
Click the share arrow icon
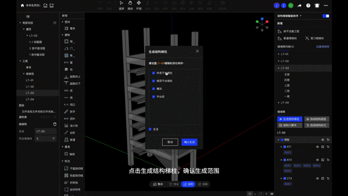point(300,5)
